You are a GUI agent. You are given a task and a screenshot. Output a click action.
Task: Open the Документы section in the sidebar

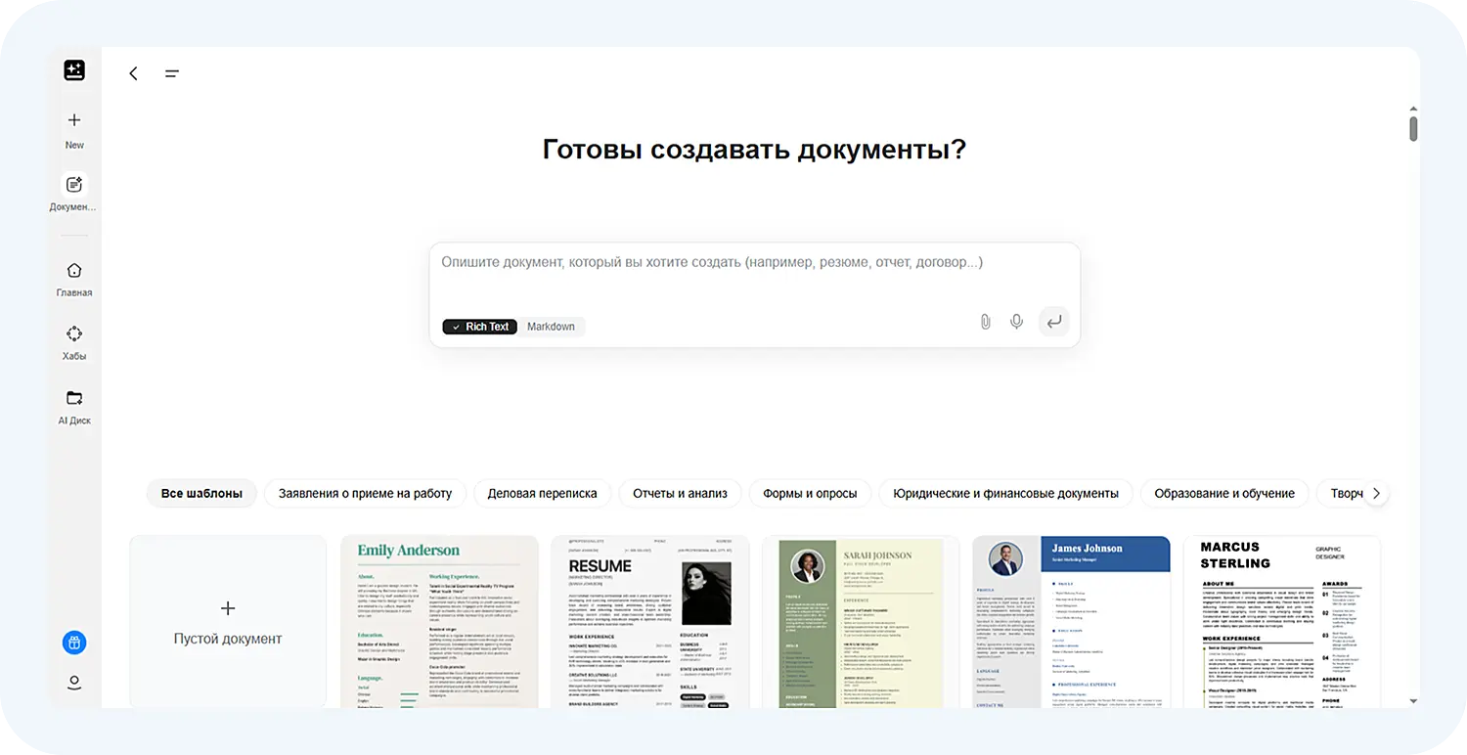tap(73, 191)
